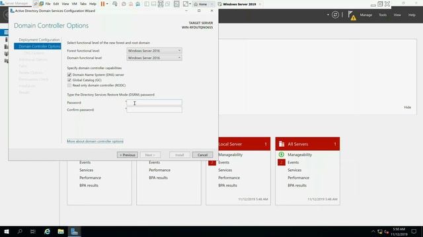Open the VMware Tabs menu

click(x=83, y=4)
